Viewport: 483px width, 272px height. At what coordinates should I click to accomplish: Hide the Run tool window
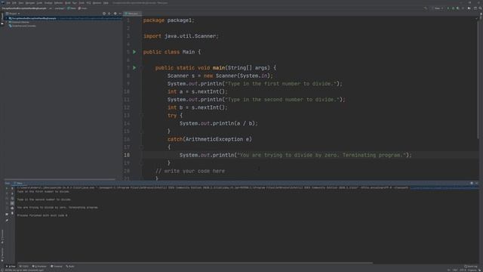point(476,183)
